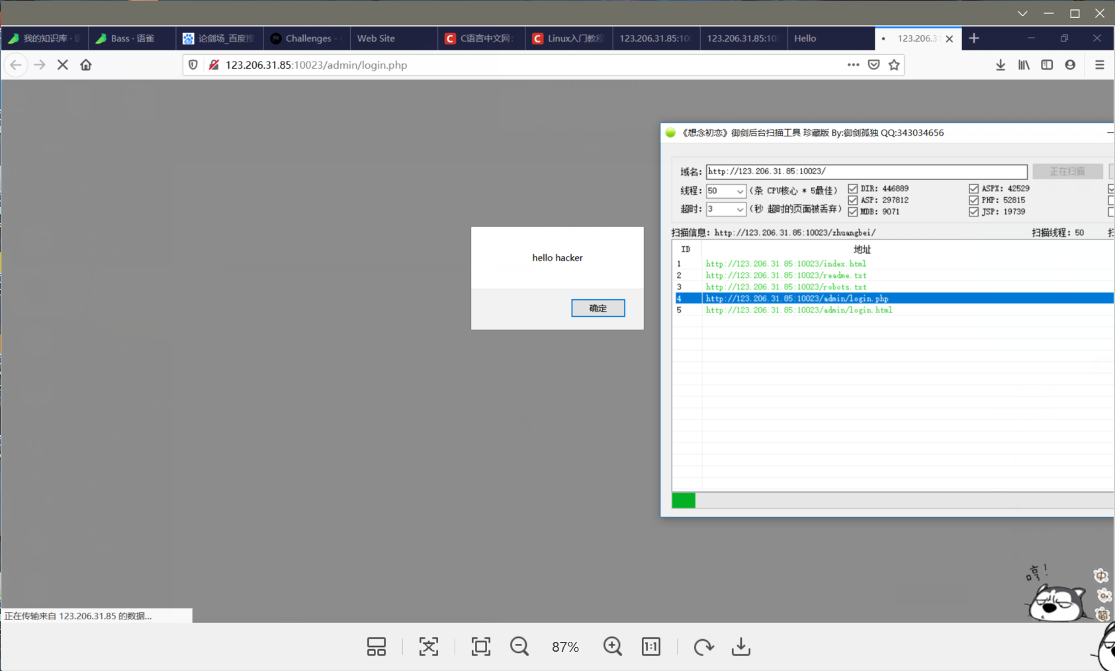Click the browser forward arrow
Screen dimensions: 1115x671
(x=40, y=65)
